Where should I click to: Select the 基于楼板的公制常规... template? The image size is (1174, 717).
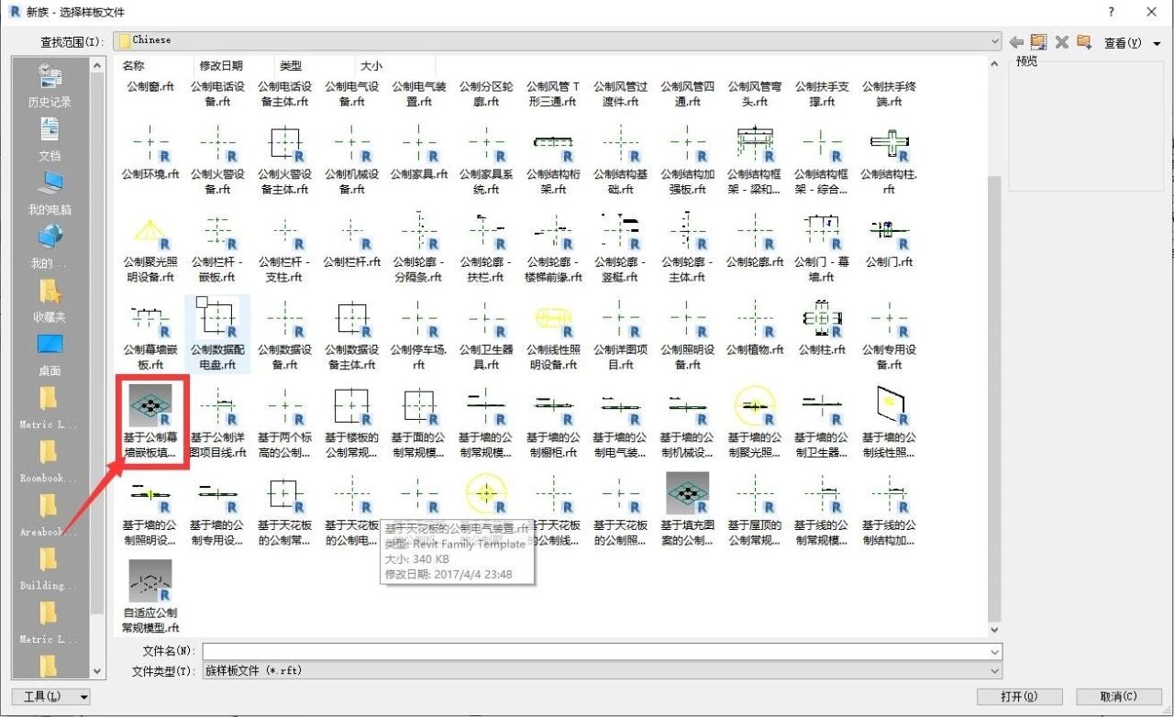(352, 422)
